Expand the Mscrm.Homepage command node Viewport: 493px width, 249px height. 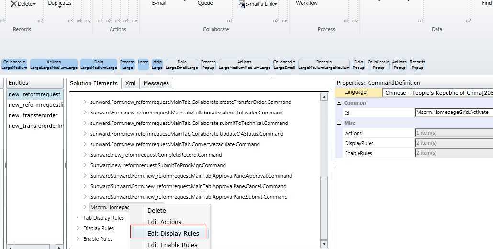click(x=85, y=207)
